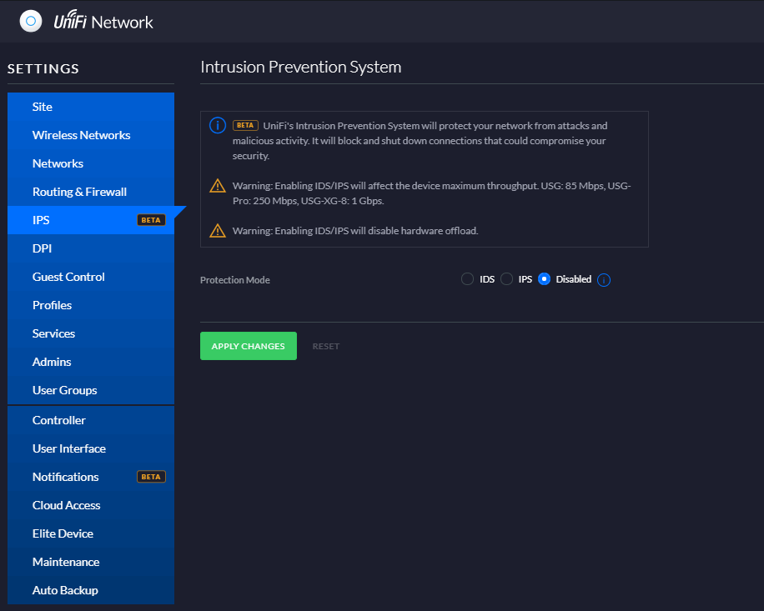Image resolution: width=764 pixels, height=611 pixels.
Task: Open Routing & Firewall settings
Action: 79,192
